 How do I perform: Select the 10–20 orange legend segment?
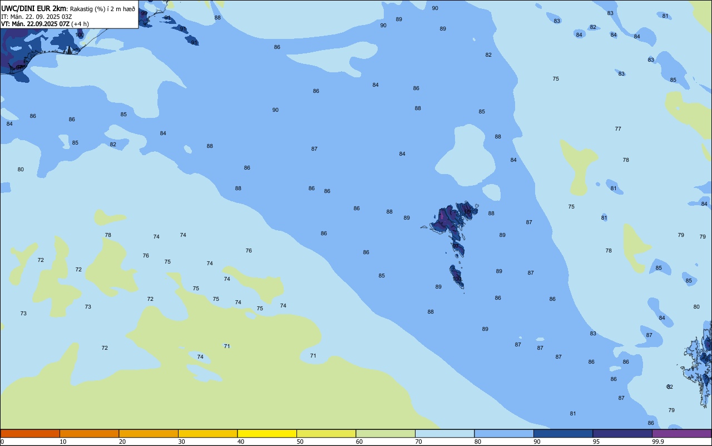coord(89,433)
